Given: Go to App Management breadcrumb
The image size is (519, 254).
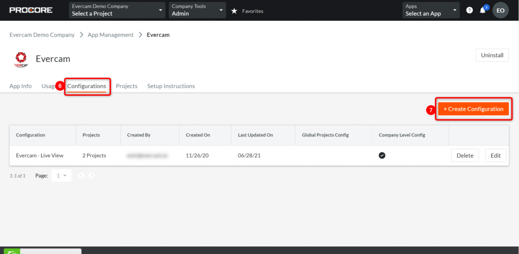Looking at the screenshot, I should pos(110,35).
